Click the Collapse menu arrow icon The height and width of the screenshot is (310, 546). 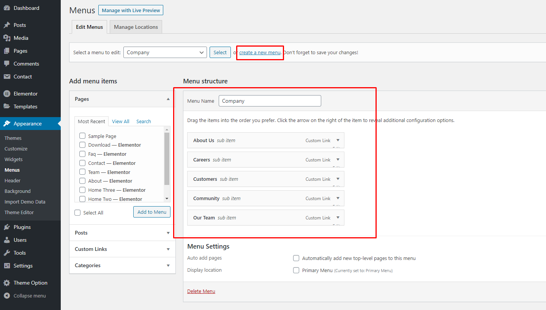click(7, 296)
